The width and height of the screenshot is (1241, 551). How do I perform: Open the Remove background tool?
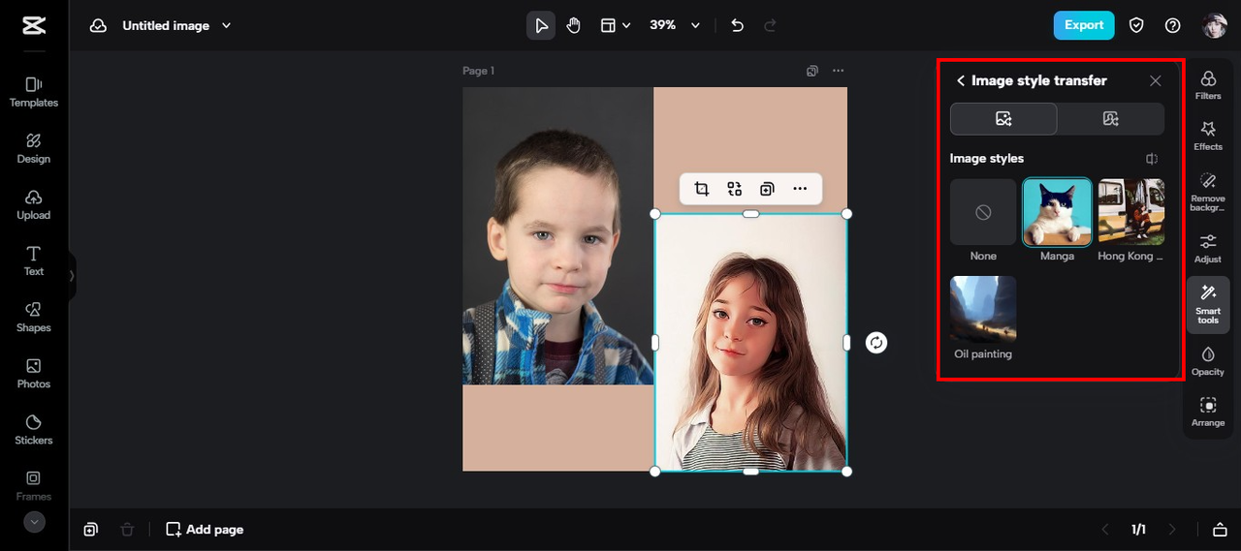click(1208, 192)
